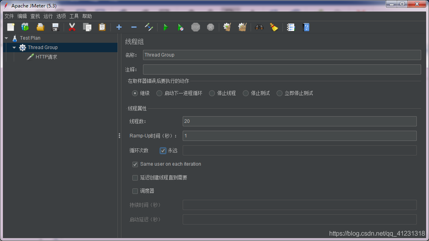Open the 查找 menu
Image resolution: width=429 pixels, height=241 pixels.
[35, 16]
